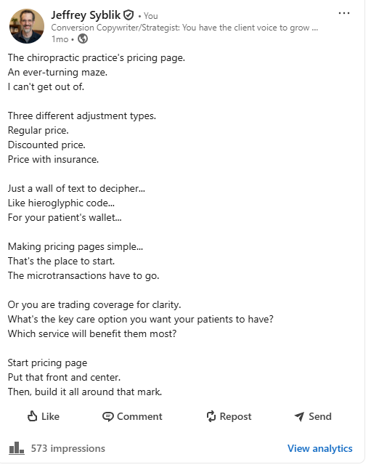Viewport: 379px width, 470px height.
Task: Click the "You" label beside the name
Action: [x=151, y=16]
